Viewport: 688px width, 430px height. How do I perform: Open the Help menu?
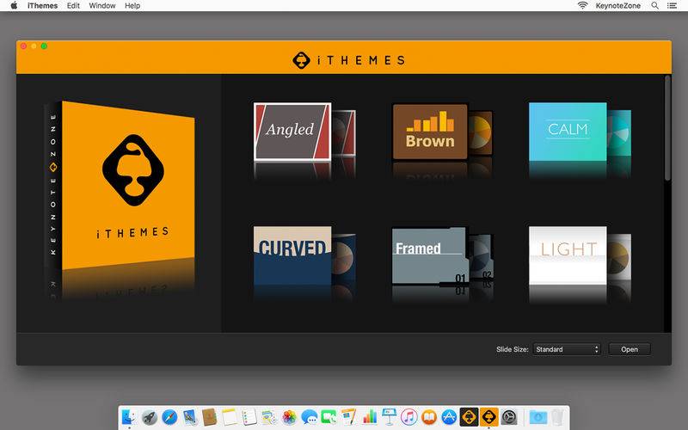tap(132, 6)
